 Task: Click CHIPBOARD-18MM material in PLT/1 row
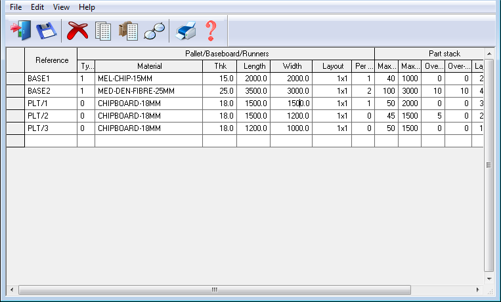(149, 104)
